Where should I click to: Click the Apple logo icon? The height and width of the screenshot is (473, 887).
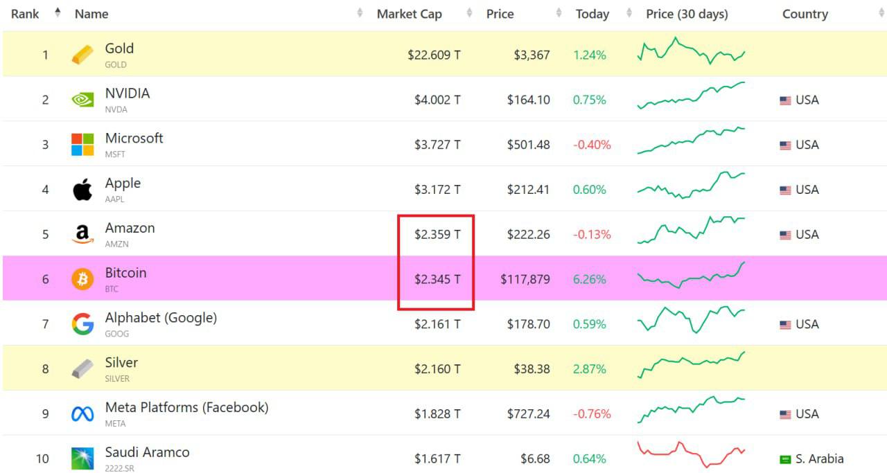(x=82, y=190)
